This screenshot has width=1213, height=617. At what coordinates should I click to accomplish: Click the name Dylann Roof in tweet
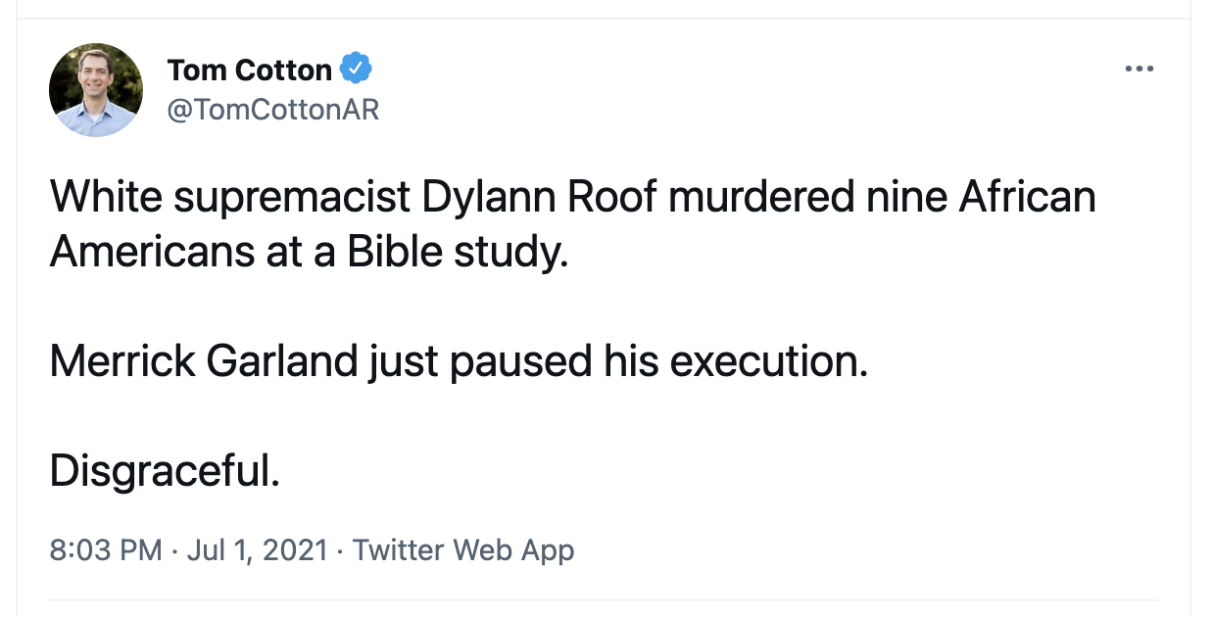click(526, 197)
